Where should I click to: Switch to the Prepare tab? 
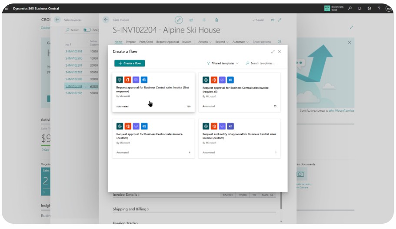pos(131,42)
